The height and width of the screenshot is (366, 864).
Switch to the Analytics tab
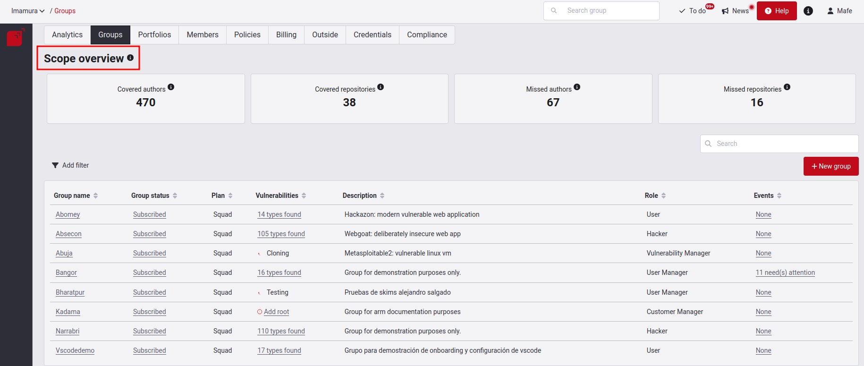tap(67, 35)
